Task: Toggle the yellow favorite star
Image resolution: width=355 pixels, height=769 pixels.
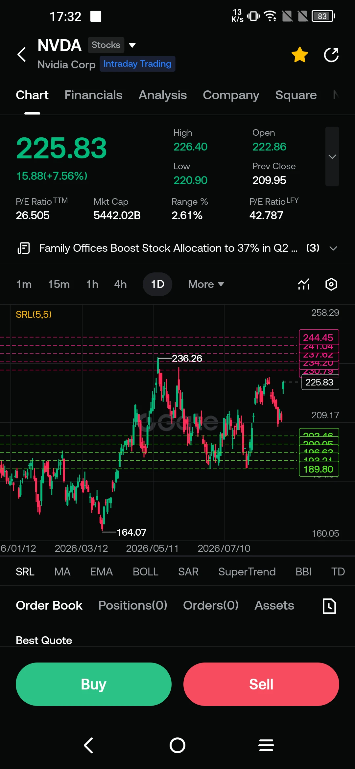Action: click(300, 55)
